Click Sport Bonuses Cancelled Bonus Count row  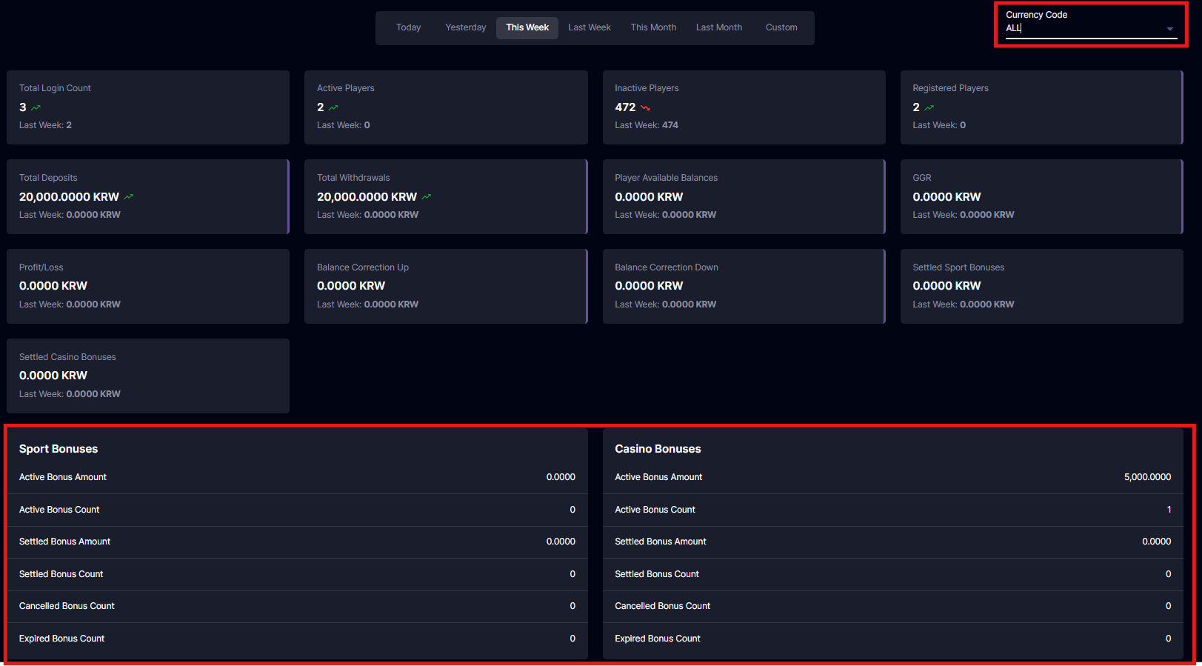[297, 606]
